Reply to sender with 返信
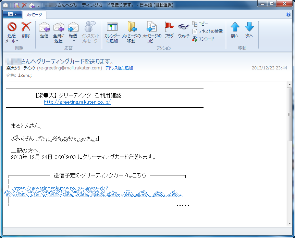Viewport: 295px width, 238px height. point(44,30)
